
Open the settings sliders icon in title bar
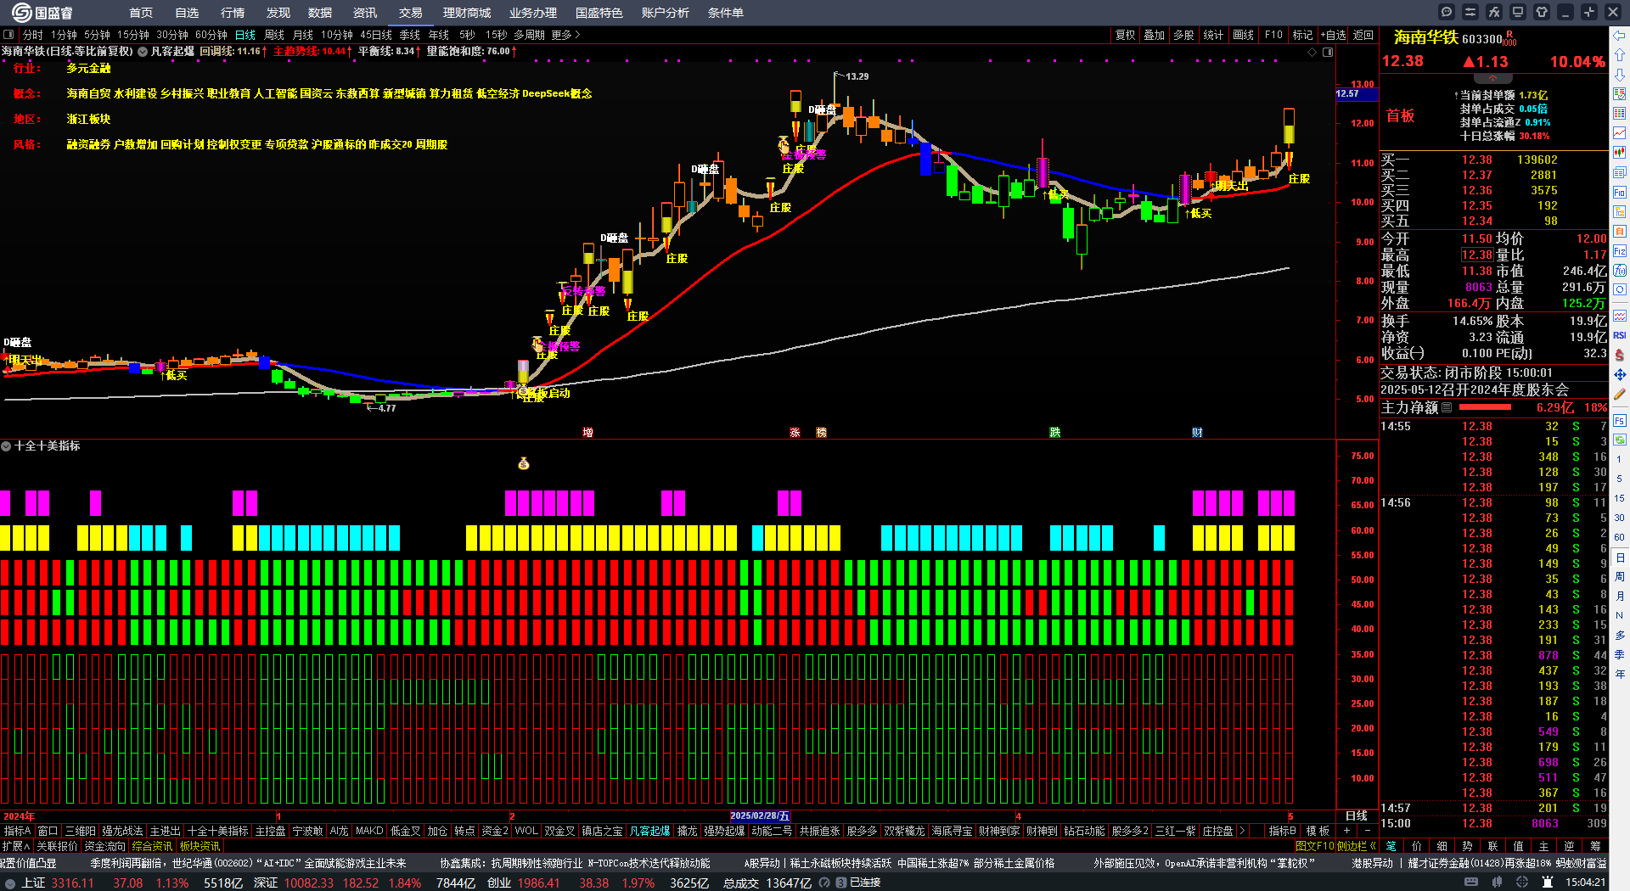[1470, 12]
